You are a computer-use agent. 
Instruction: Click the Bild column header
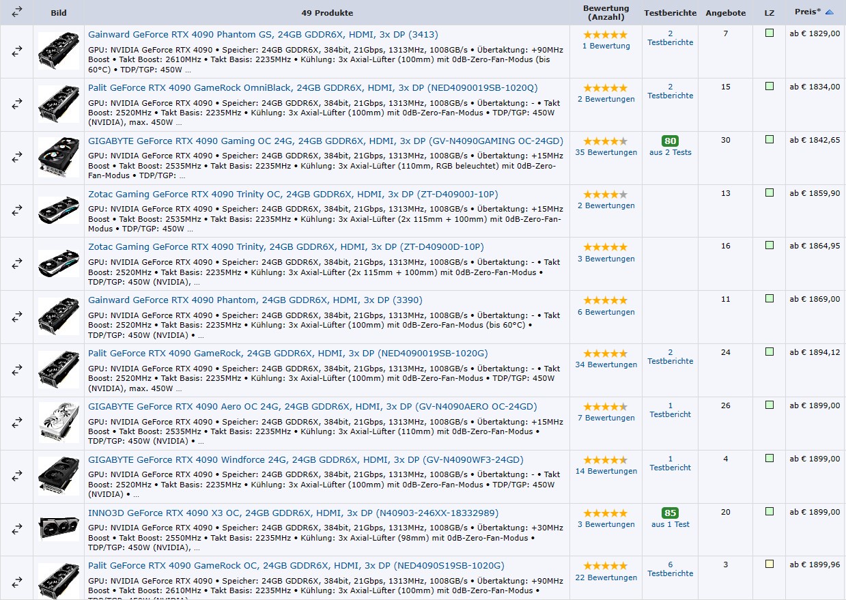pyautogui.click(x=59, y=13)
